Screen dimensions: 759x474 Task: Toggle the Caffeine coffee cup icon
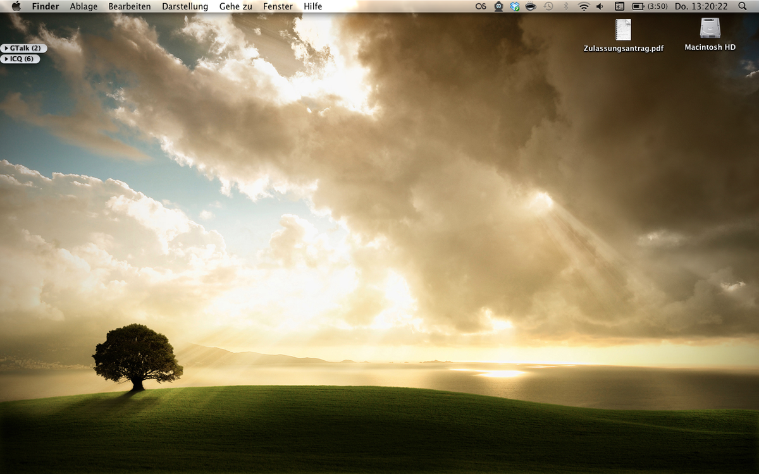[x=531, y=6]
